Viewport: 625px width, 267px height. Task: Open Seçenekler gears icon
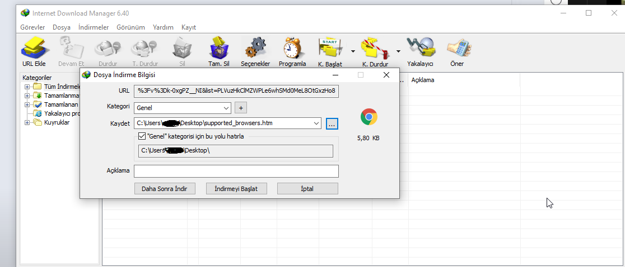coord(255,47)
